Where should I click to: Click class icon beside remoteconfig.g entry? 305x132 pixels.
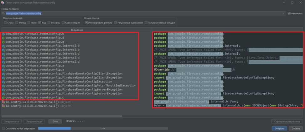(x=3, y=41)
